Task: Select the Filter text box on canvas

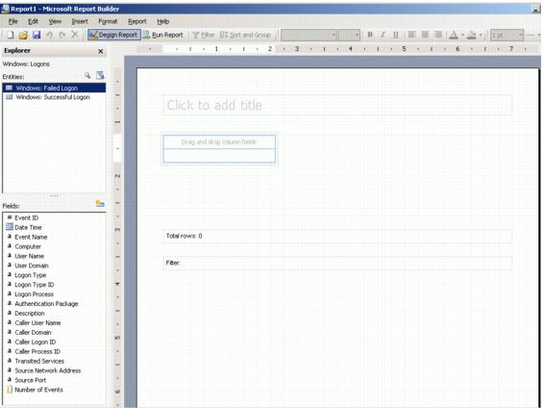Action: [337, 263]
